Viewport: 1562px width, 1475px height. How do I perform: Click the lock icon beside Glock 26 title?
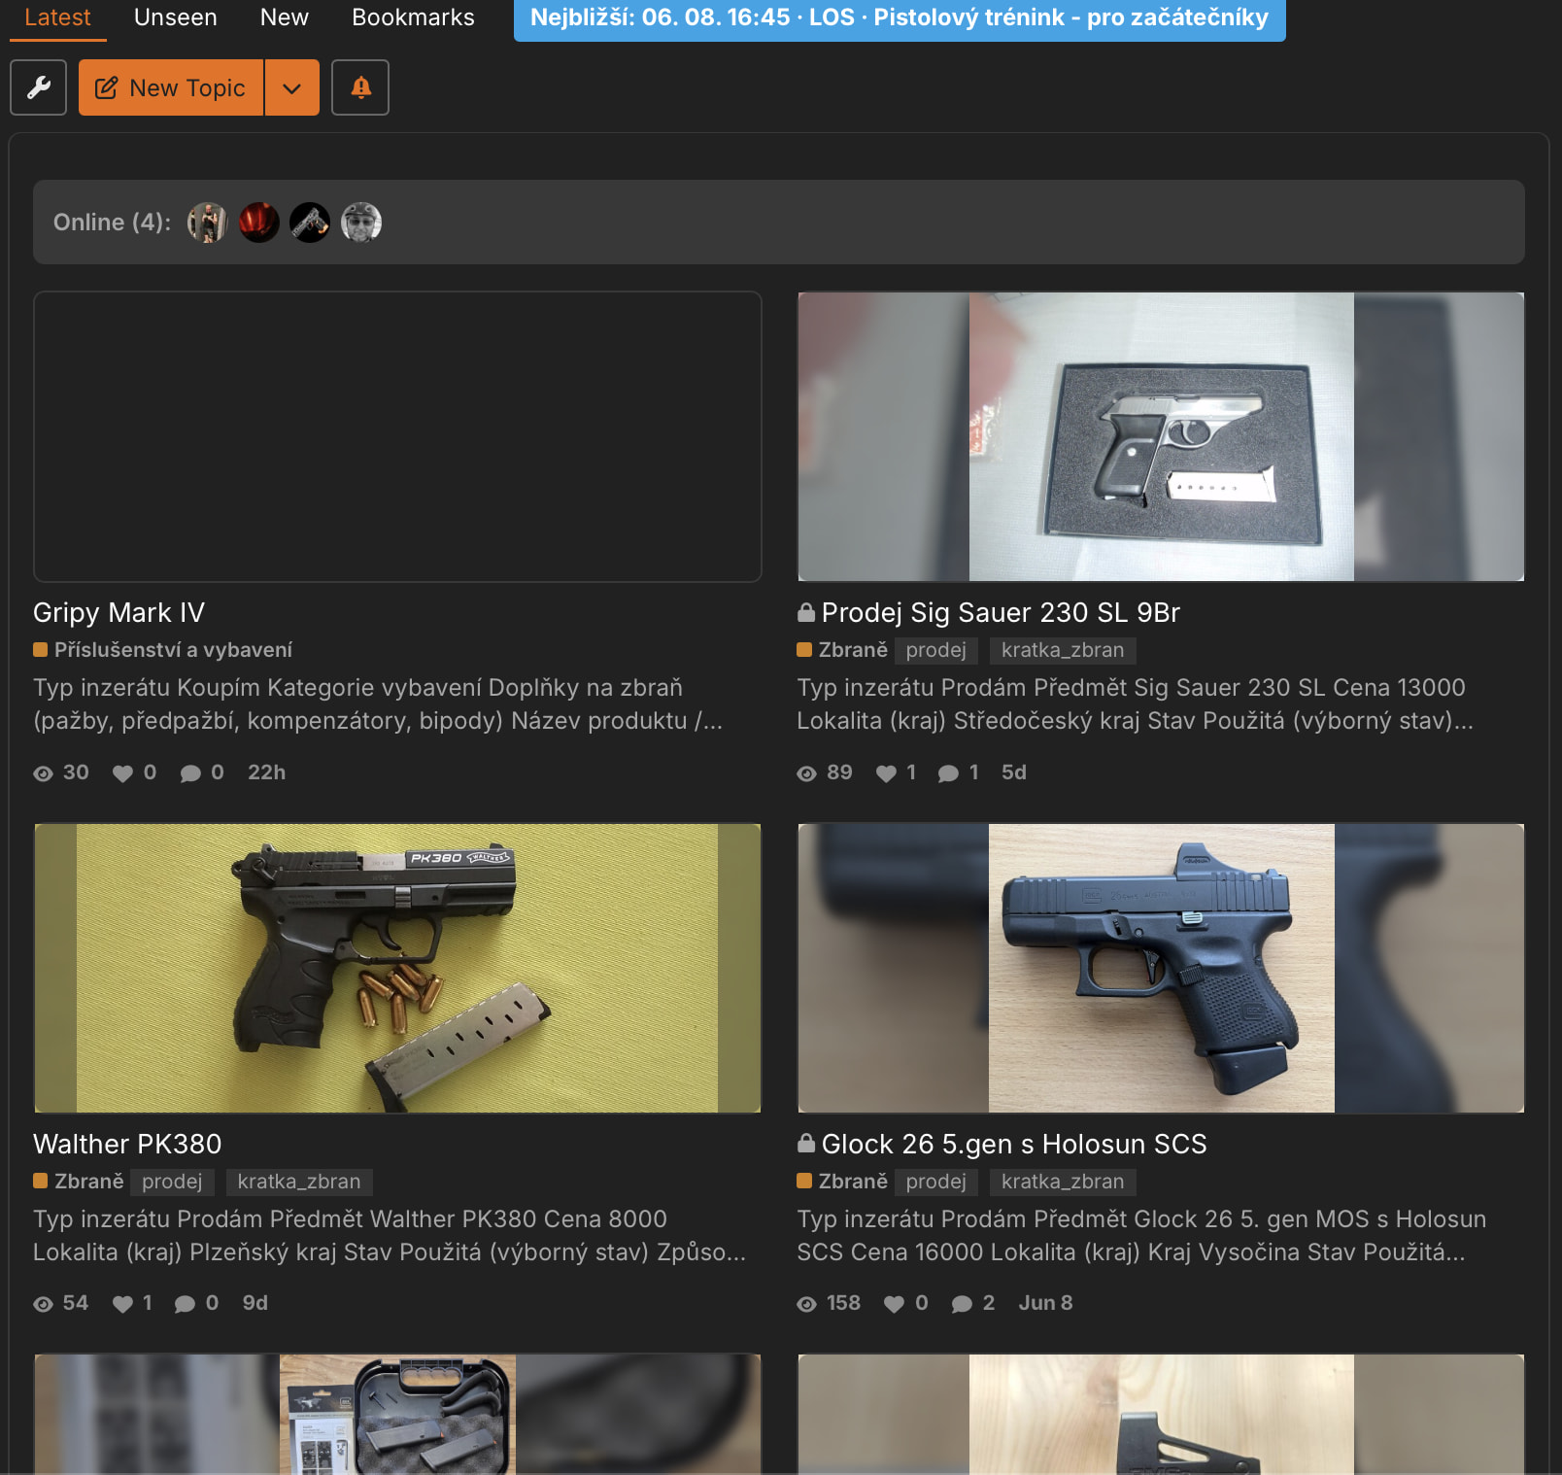pyautogui.click(x=806, y=1143)
